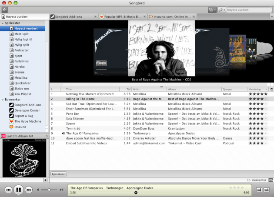Pause the current playback
The width and height of the screenshot is (274, 197).
coord(19,190)
